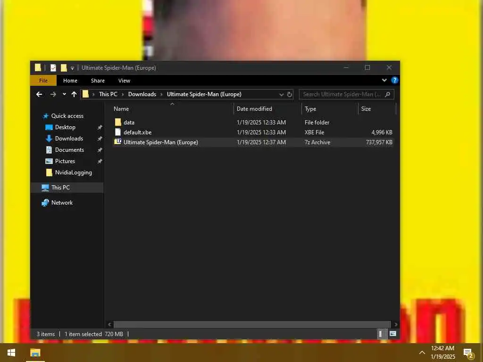
Task: Sort by the Size column header
Action: [366, 109]
